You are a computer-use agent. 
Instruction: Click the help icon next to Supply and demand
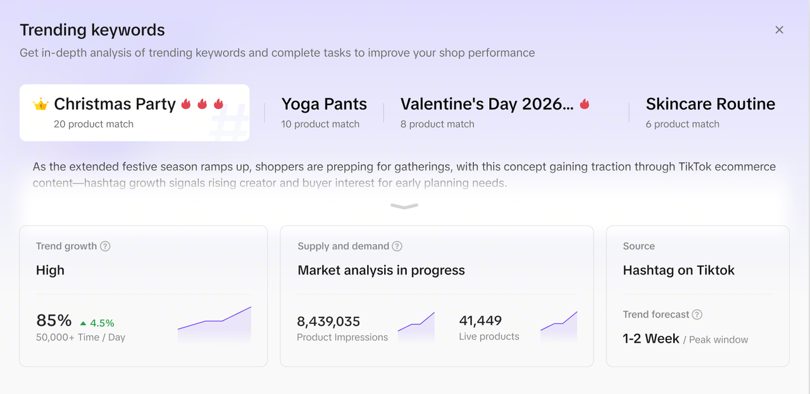[397, 246]
